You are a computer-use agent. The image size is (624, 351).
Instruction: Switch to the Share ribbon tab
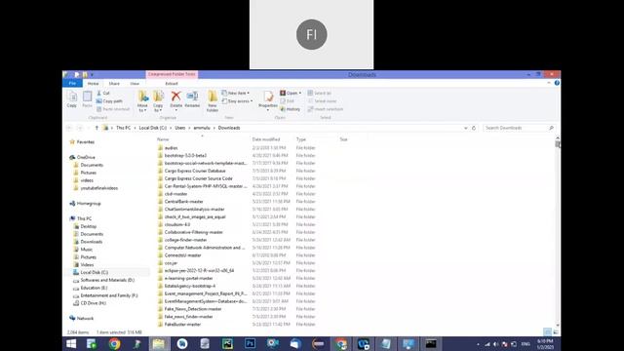coord(114,84)
